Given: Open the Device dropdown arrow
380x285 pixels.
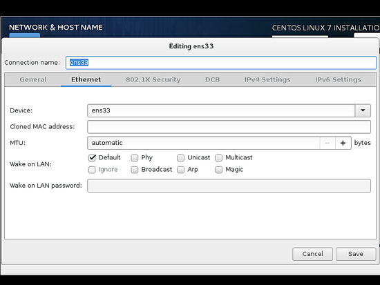Looking at the screenshot, I should point(363,110).
